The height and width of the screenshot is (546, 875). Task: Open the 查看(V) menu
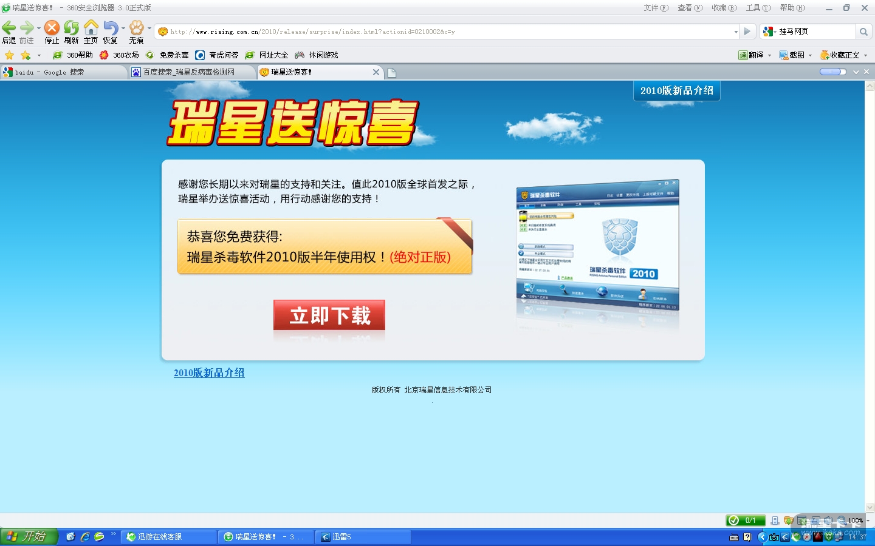tap(690, 8)
